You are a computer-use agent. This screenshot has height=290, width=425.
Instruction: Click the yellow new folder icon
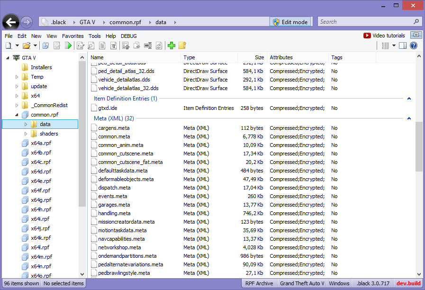182,45
